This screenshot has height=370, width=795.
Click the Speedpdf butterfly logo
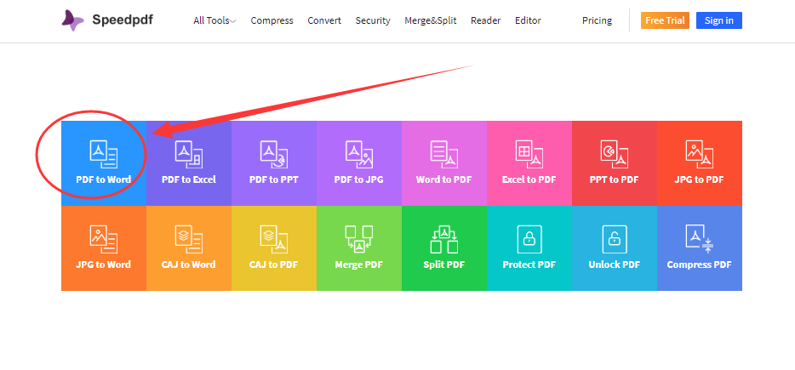coord(72,20)
